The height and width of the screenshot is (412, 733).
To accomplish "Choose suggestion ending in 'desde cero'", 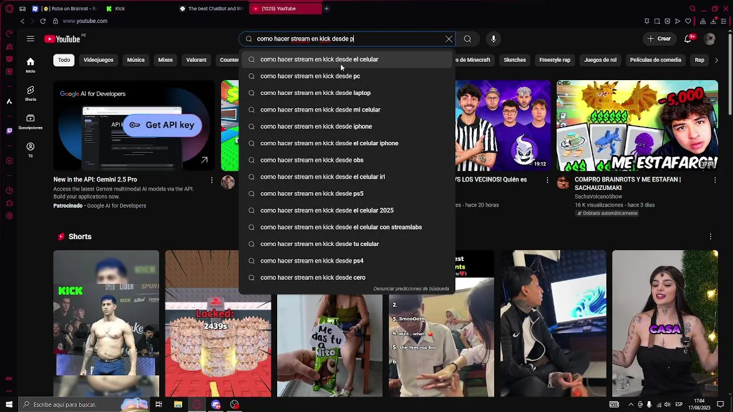I will coord(346,278).
